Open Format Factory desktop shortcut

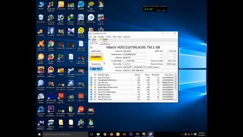click(x=41, y=98)
